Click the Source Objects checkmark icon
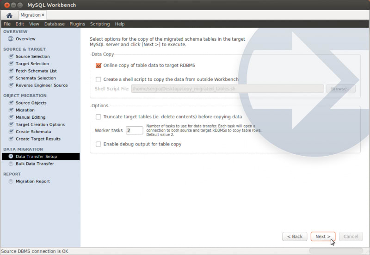370x255 pixels. [x=11, y=103]
